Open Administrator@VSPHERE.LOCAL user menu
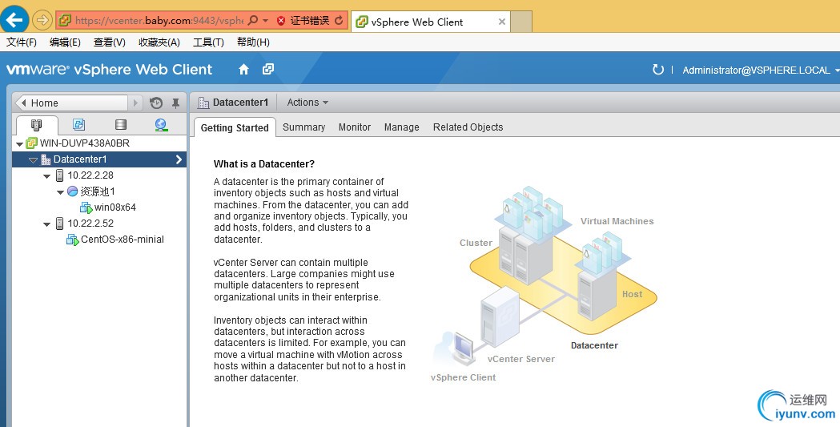 [x=760, y=70]
